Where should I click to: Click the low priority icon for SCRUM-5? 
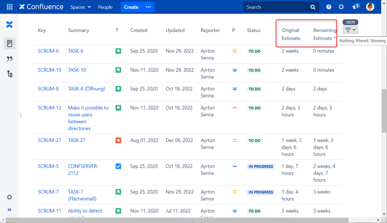(235, 166)
